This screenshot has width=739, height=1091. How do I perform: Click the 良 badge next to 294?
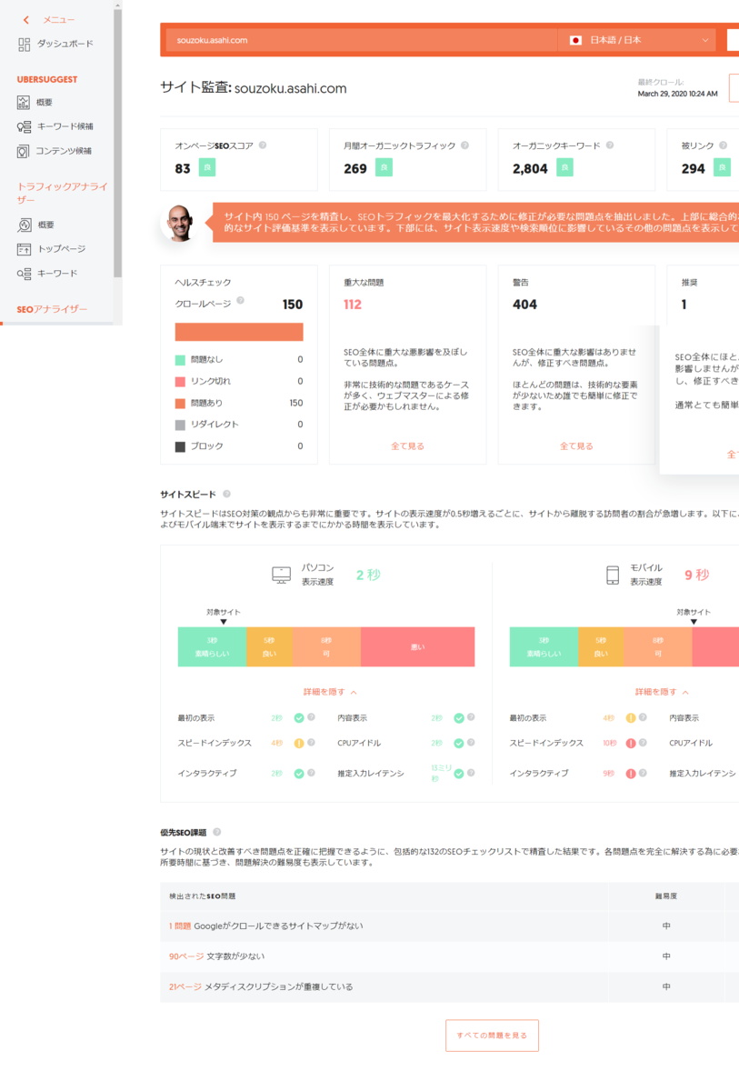(722, 167)
